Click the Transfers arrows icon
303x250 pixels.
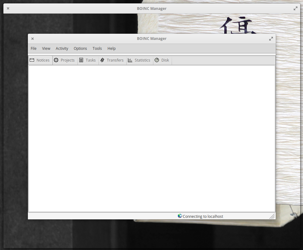coord(102,60)
